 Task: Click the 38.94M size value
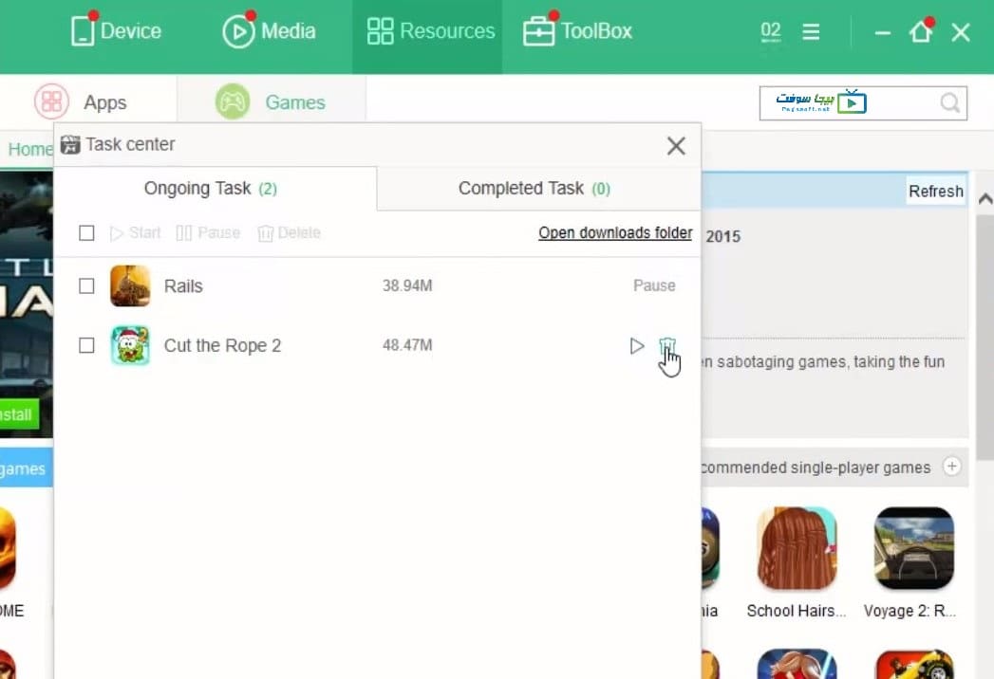point(407,285)
